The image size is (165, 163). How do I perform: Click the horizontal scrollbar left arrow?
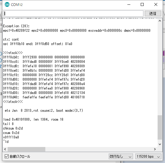[x=5, y=149]
